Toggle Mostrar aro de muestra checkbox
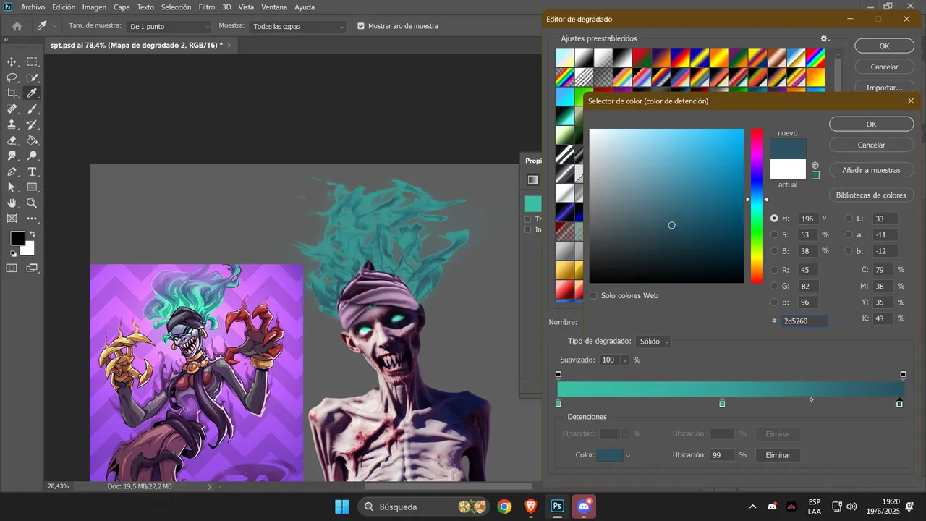 click(x=361, y=26)
